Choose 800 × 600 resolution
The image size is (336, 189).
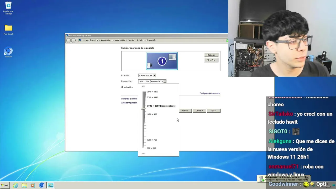click(x=151, y=148)
